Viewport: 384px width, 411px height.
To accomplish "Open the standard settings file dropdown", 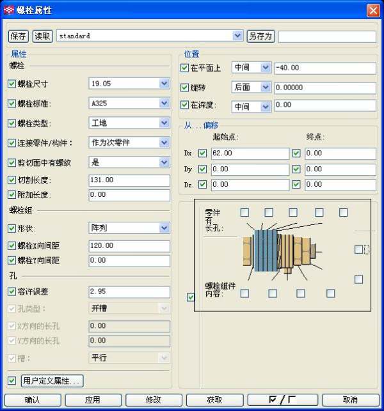I will click(238, 36).
